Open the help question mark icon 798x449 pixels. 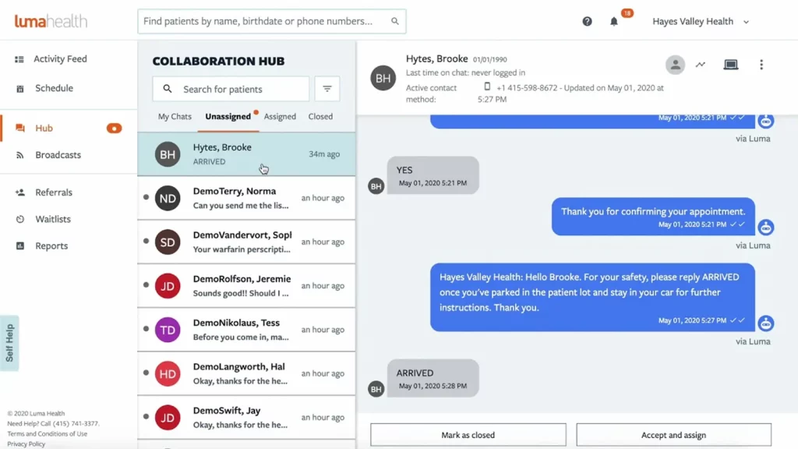tap(587, 21)
